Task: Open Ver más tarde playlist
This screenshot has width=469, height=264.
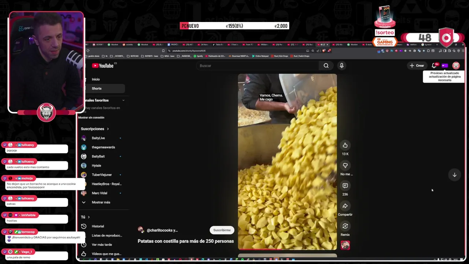Action: click(102, 245)
